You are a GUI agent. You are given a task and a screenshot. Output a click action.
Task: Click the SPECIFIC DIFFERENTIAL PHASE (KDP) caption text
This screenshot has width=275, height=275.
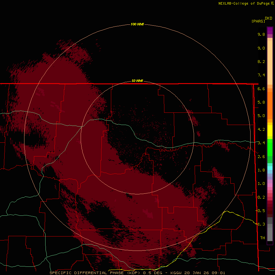(95, 273)
